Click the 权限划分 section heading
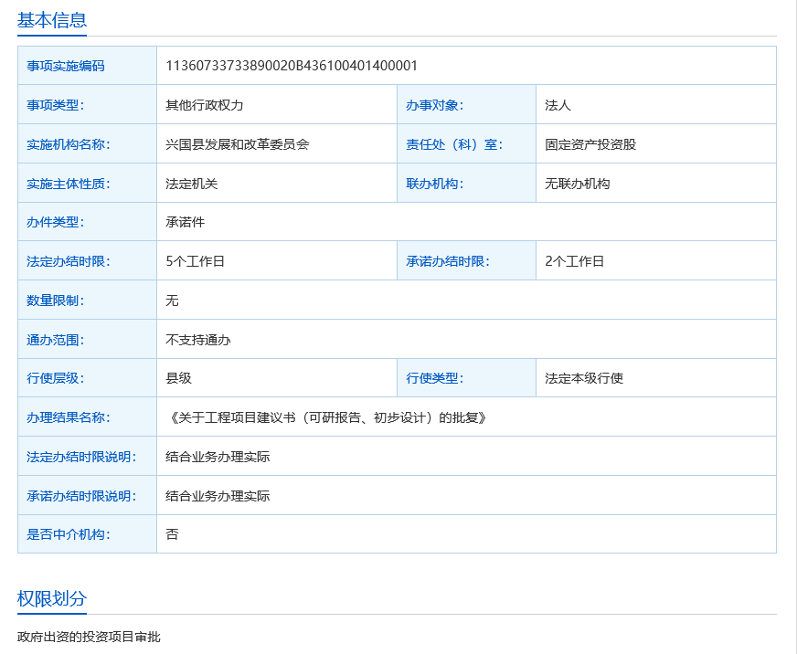797x654 pixels. click(x=52, y=598)
